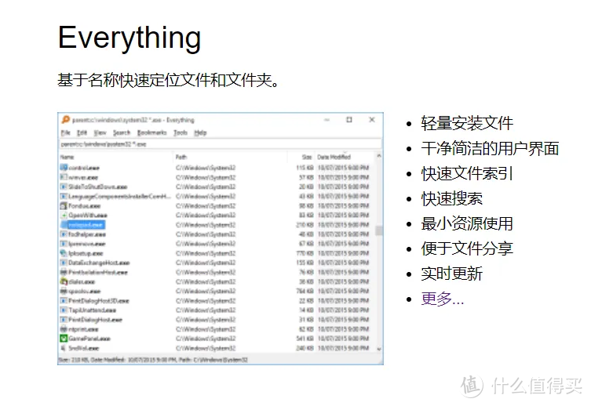This screenshot has height=406, width=591.
Task: Open the 更多... link
Action: point(442,299)
